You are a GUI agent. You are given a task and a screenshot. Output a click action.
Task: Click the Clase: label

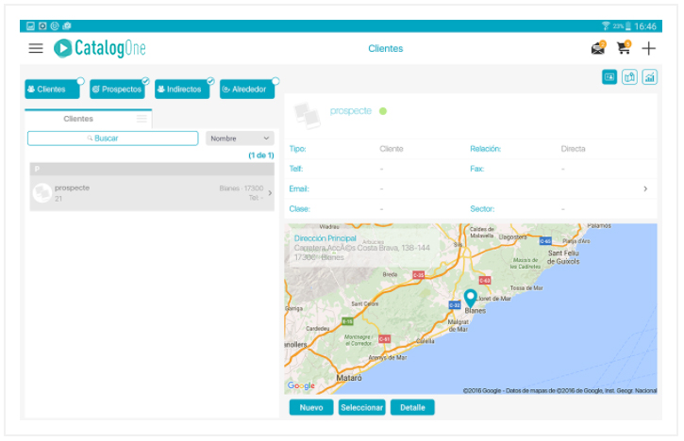coord(300,209)
